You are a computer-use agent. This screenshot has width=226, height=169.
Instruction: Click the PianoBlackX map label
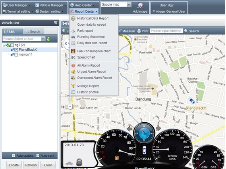coord(196,108)
